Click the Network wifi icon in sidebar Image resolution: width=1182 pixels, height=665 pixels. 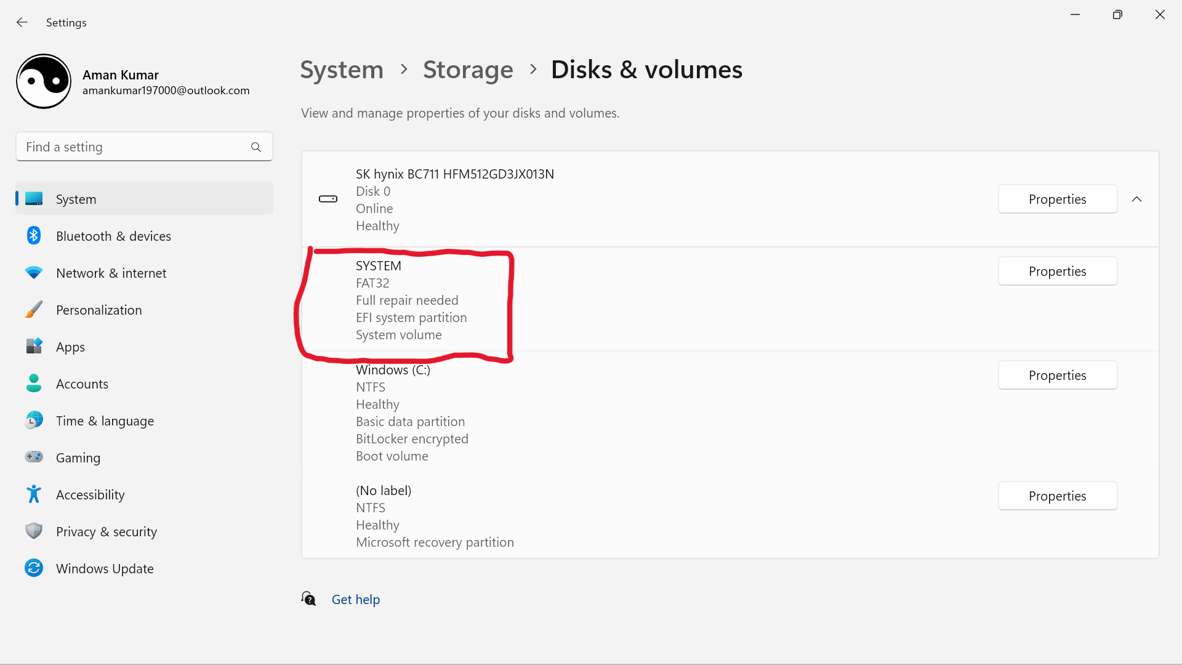tap(34, 273)
